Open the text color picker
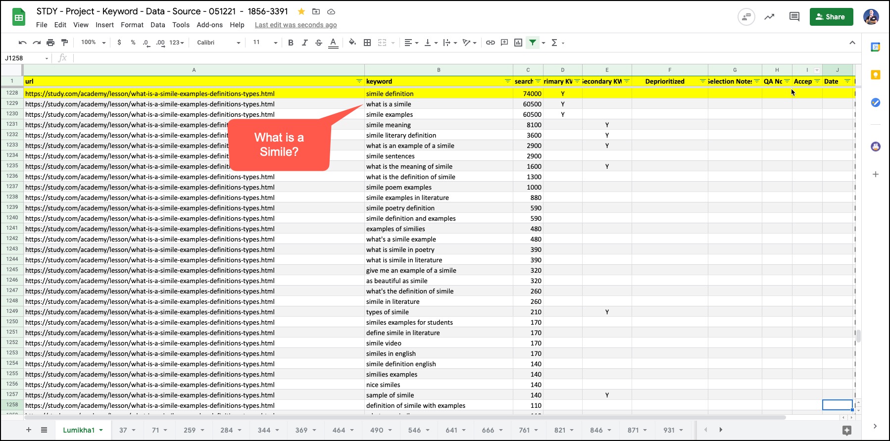The image size is (890, 441). 333,43
